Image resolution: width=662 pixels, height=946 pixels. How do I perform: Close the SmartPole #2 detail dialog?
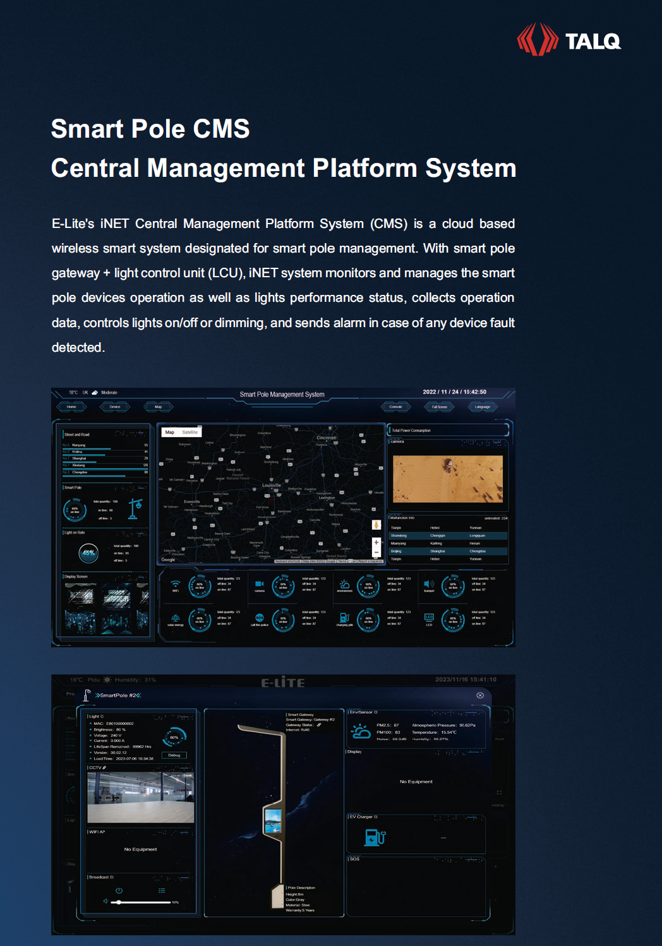pos(480,695)
